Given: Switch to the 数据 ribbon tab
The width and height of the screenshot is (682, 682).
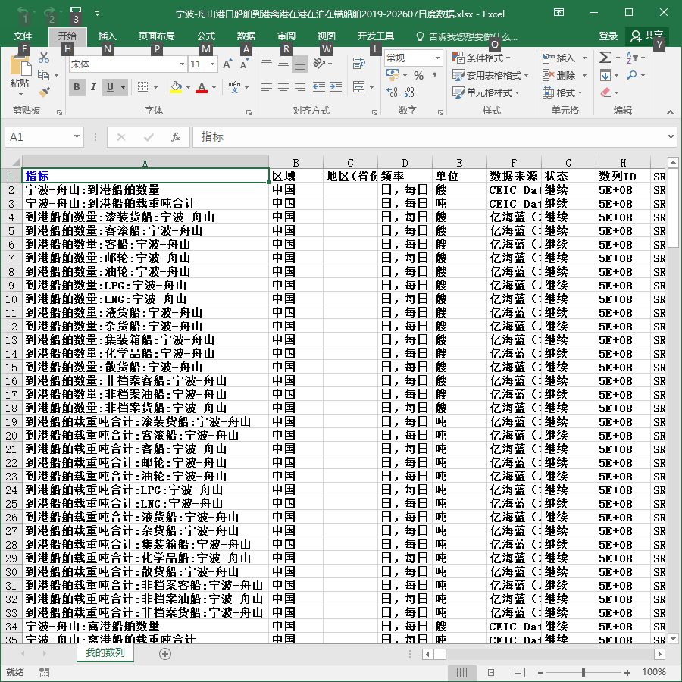Looking at the screenshot, I should click(246, 36).
